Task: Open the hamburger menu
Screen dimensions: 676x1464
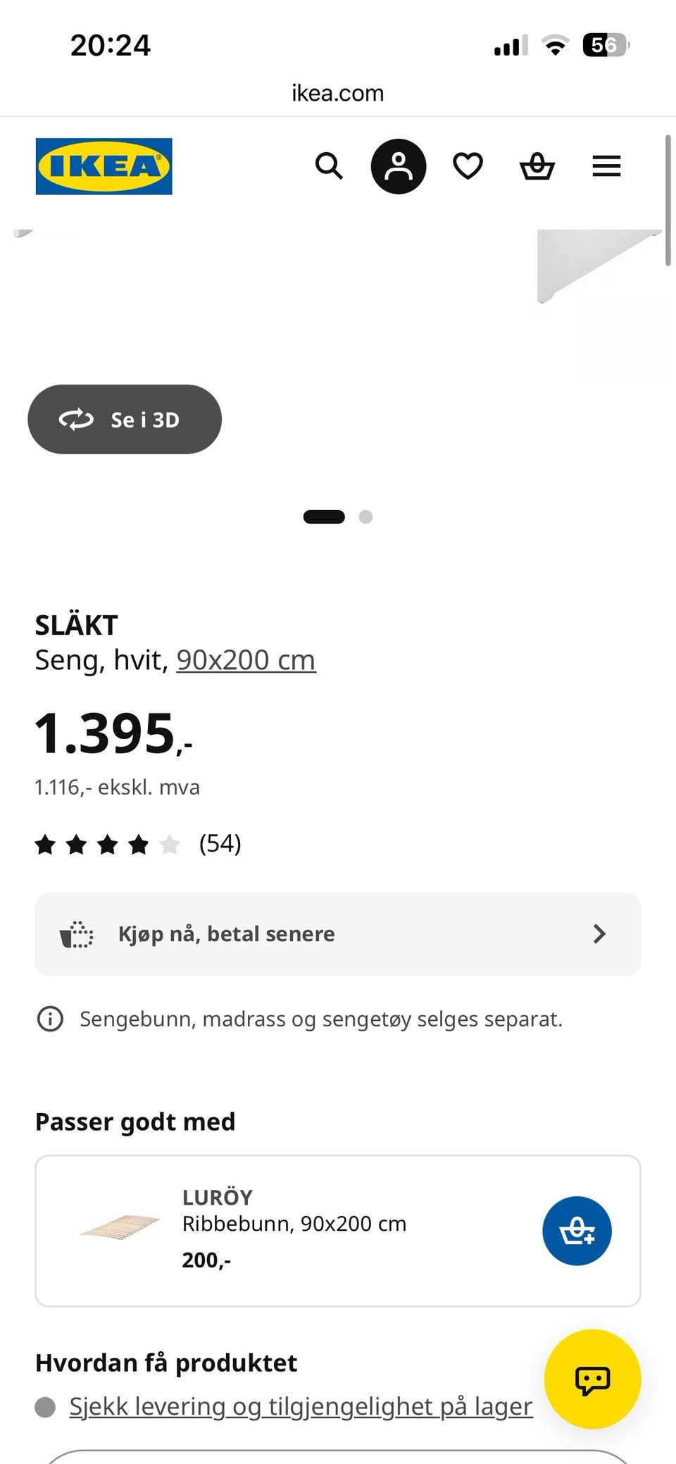Action: (606, 166)
